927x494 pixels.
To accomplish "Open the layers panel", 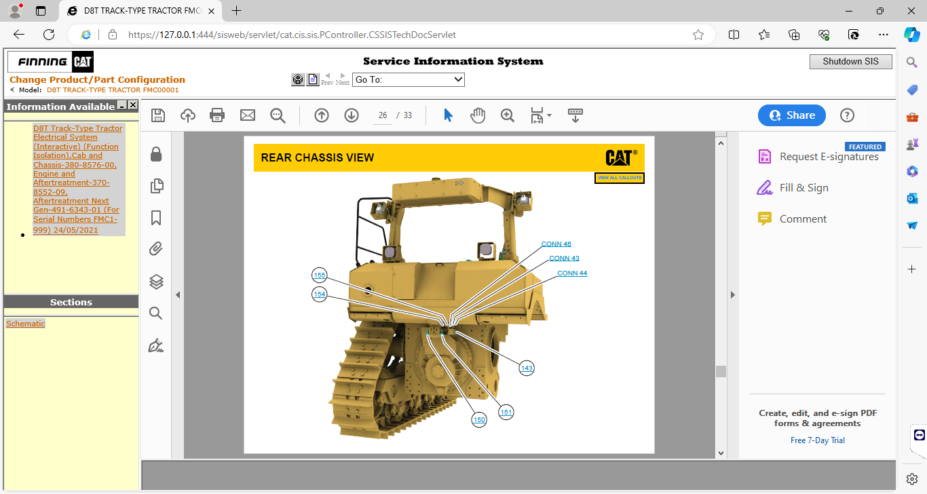I will [x=156, y=282].
